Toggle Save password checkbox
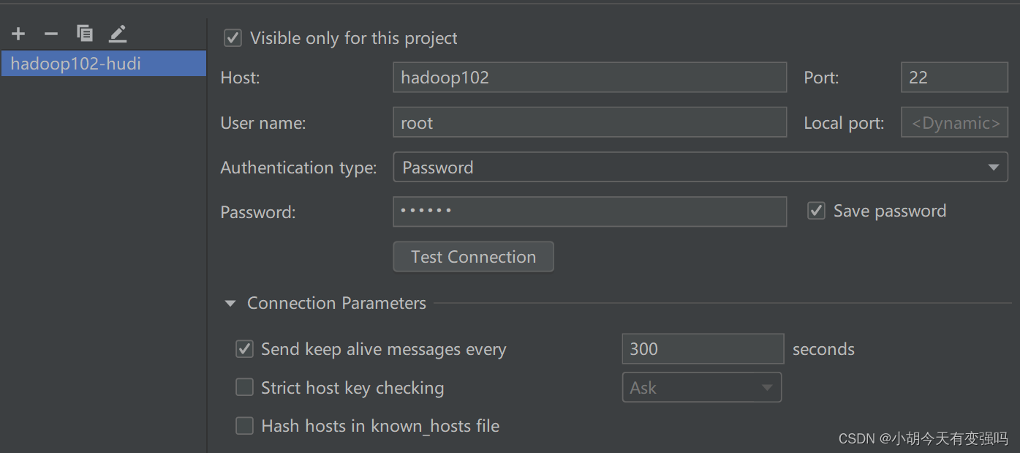 coord(816,211)
